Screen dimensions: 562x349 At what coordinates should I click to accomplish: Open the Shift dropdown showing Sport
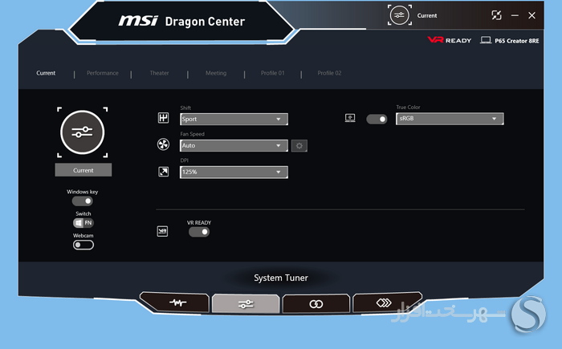(234, 119)
